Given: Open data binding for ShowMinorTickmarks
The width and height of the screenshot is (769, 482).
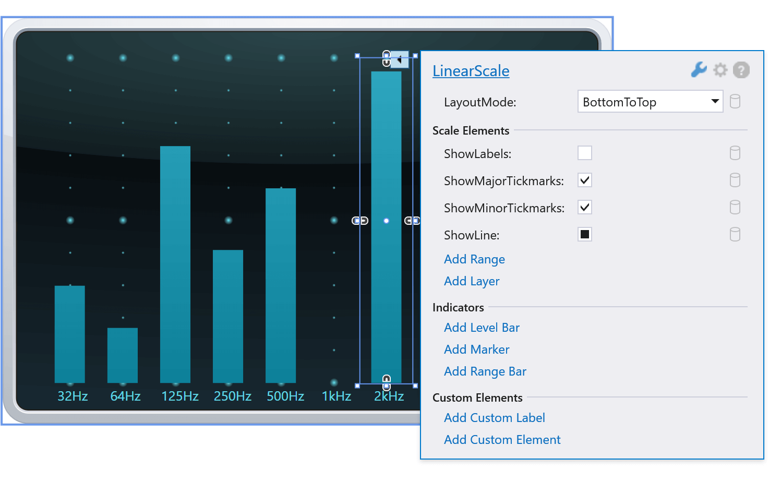Looking at the screenshot, I should pos(735,207).
